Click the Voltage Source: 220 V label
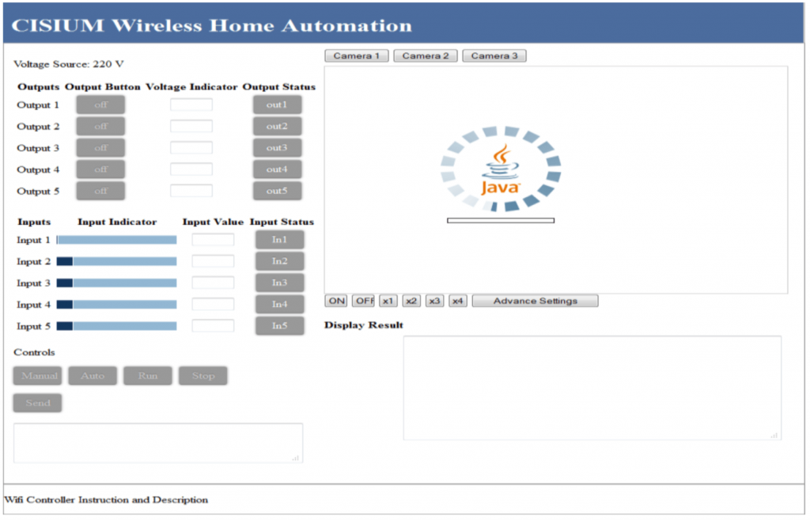The image size is (810, 520). 69,64
